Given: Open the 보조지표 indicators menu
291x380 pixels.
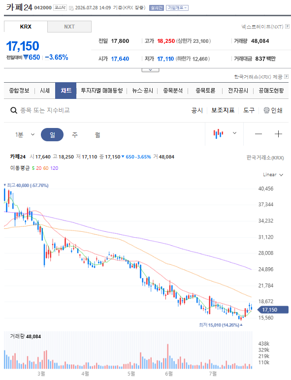Looking at the screenshot, I should tap(223, 111).
